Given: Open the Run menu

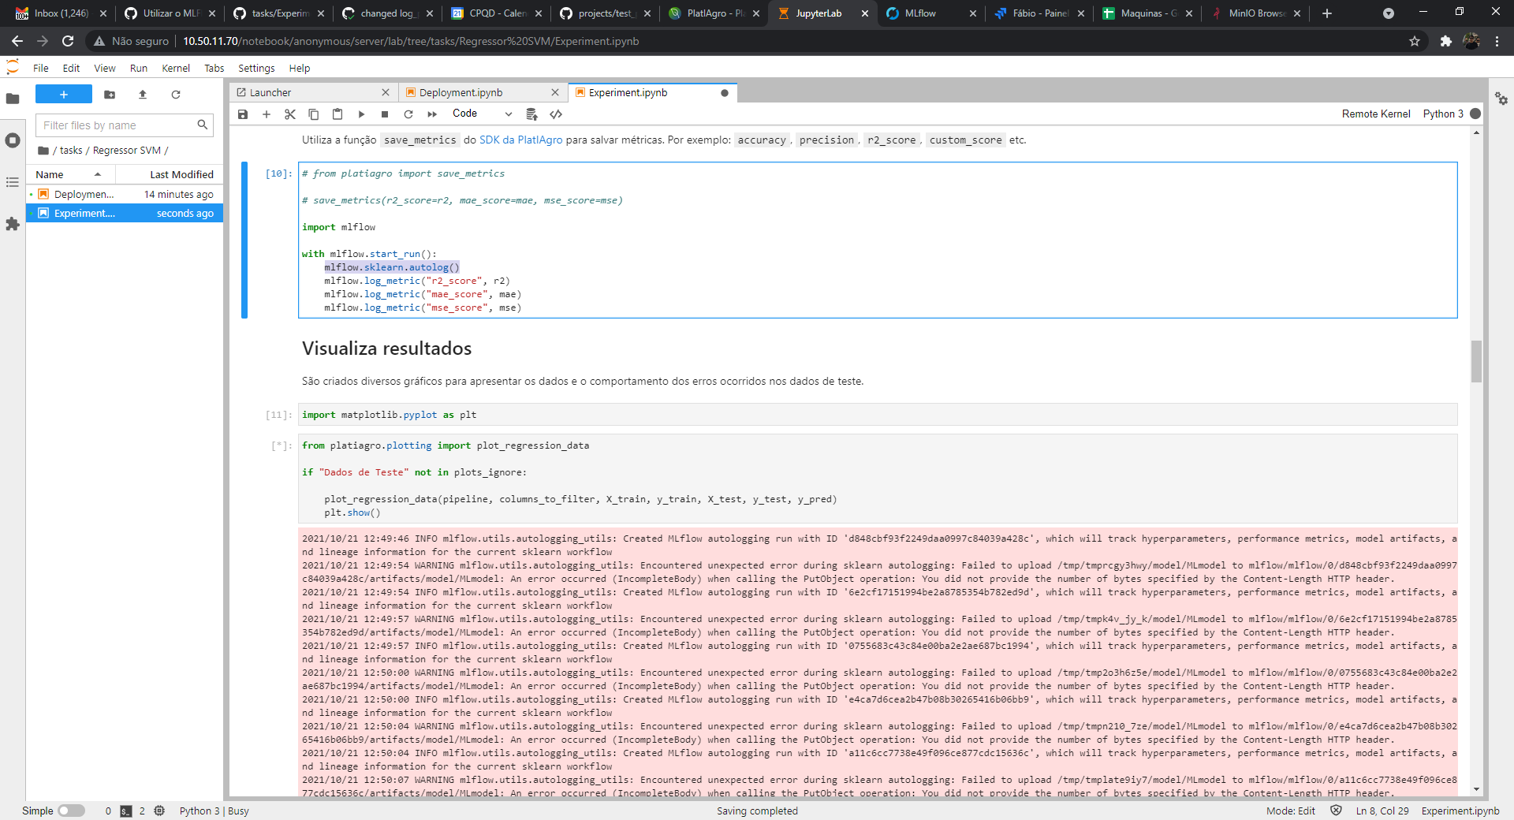Looking at the screenshot, I should 139,69.
